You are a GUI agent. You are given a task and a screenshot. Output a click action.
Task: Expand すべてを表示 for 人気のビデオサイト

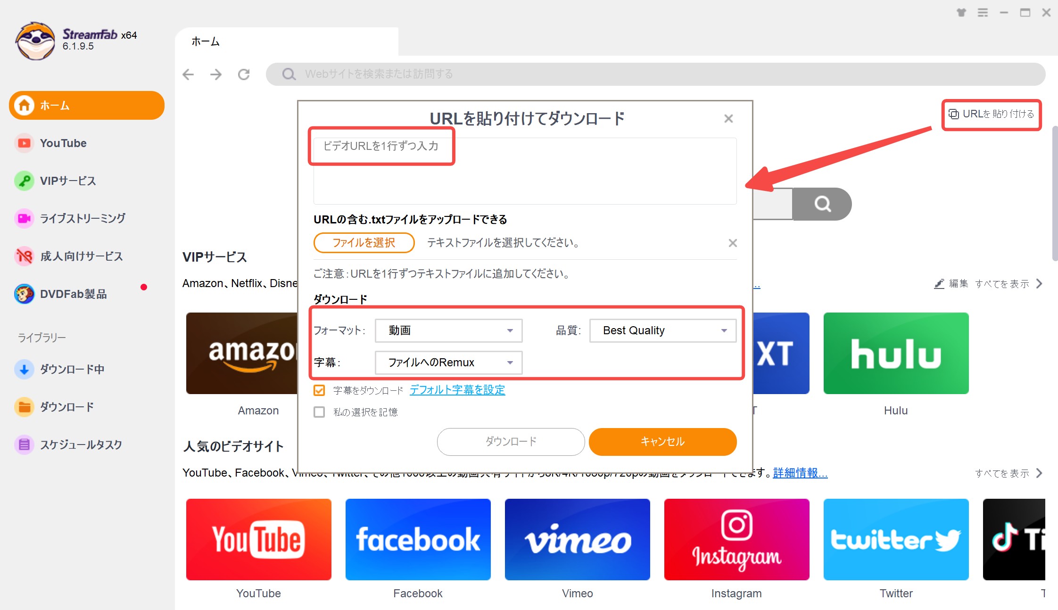(x=1008, y=473)
